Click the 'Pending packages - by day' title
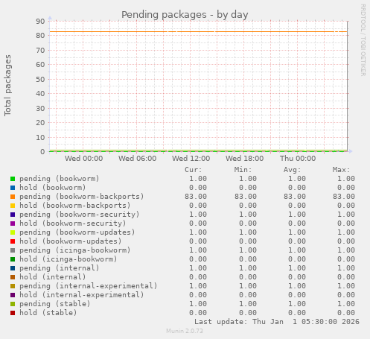Viewport: 370px width, 339px height. (185, 15)
